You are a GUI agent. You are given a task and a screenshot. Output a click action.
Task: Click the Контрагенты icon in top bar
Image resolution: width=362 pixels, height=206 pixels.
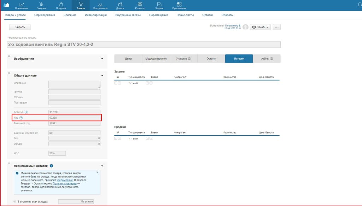[x=100, y=5]
